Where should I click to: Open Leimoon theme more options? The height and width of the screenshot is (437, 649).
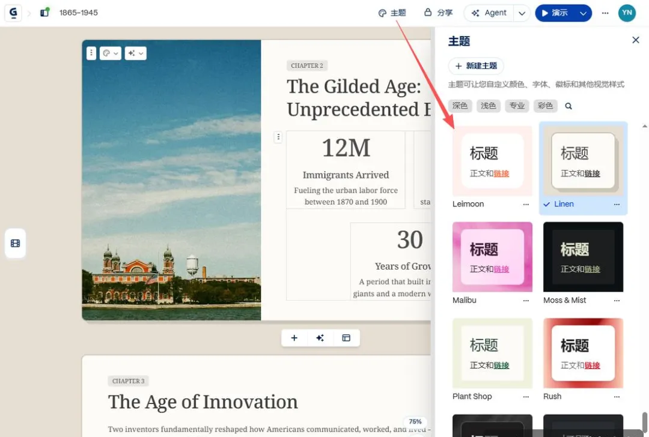pyautogui.click(x=526, y=204)
